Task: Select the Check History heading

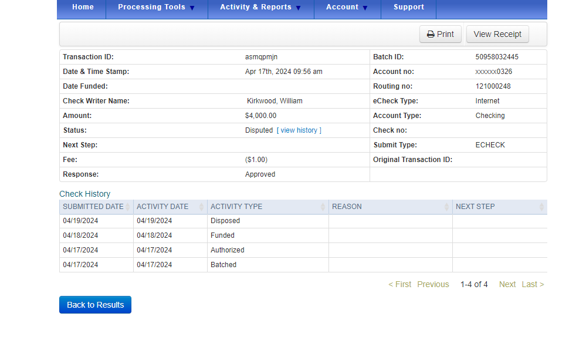Action: click(x=85, y=194)
